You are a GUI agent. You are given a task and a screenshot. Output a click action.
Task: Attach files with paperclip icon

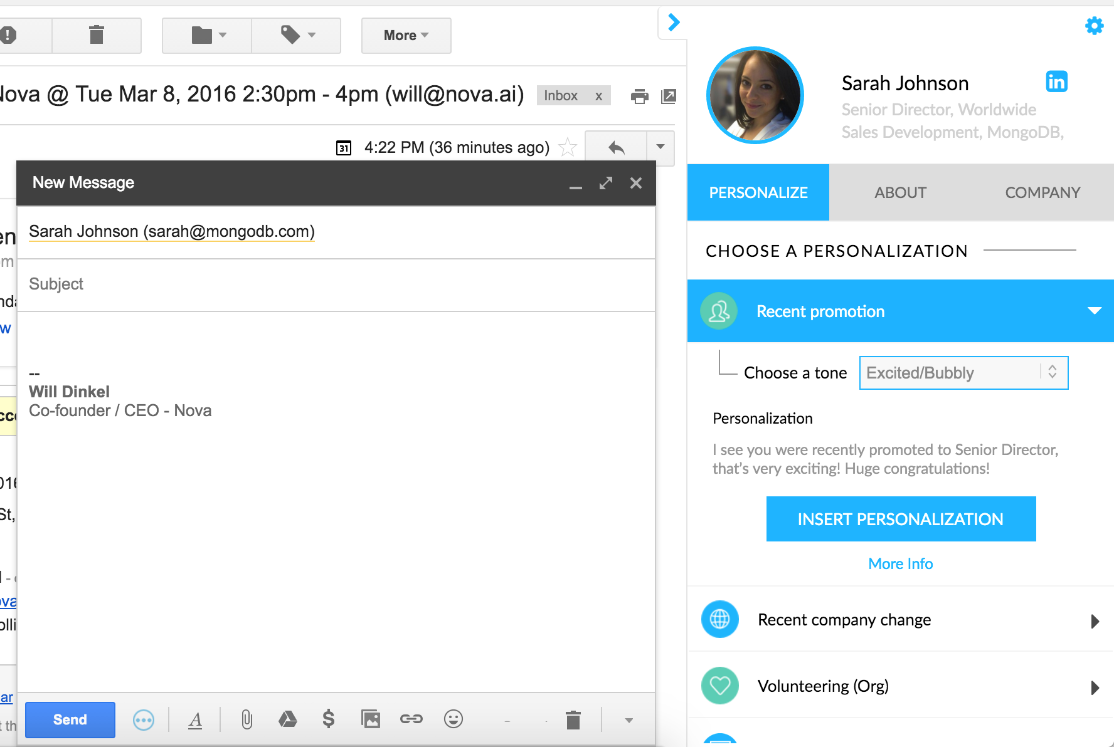coord(247,719)
